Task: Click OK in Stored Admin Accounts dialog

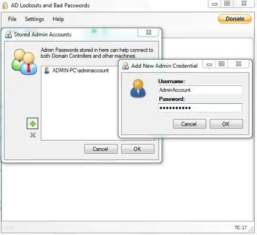Action: point(138,149)
